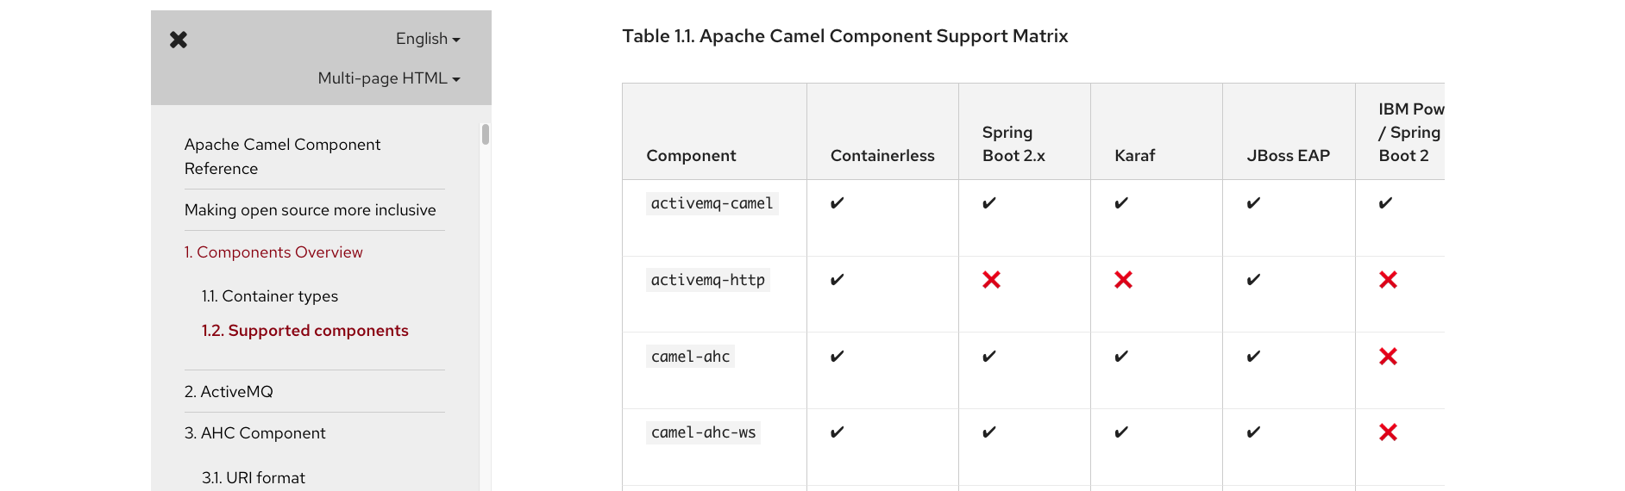
Task: Click the camel-ahc IBM Power red cross
Action: 1388,357
